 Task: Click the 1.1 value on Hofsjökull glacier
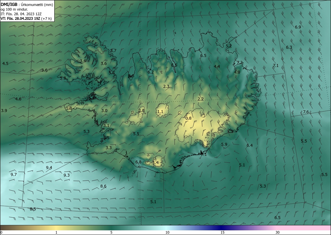coord(160,112)
